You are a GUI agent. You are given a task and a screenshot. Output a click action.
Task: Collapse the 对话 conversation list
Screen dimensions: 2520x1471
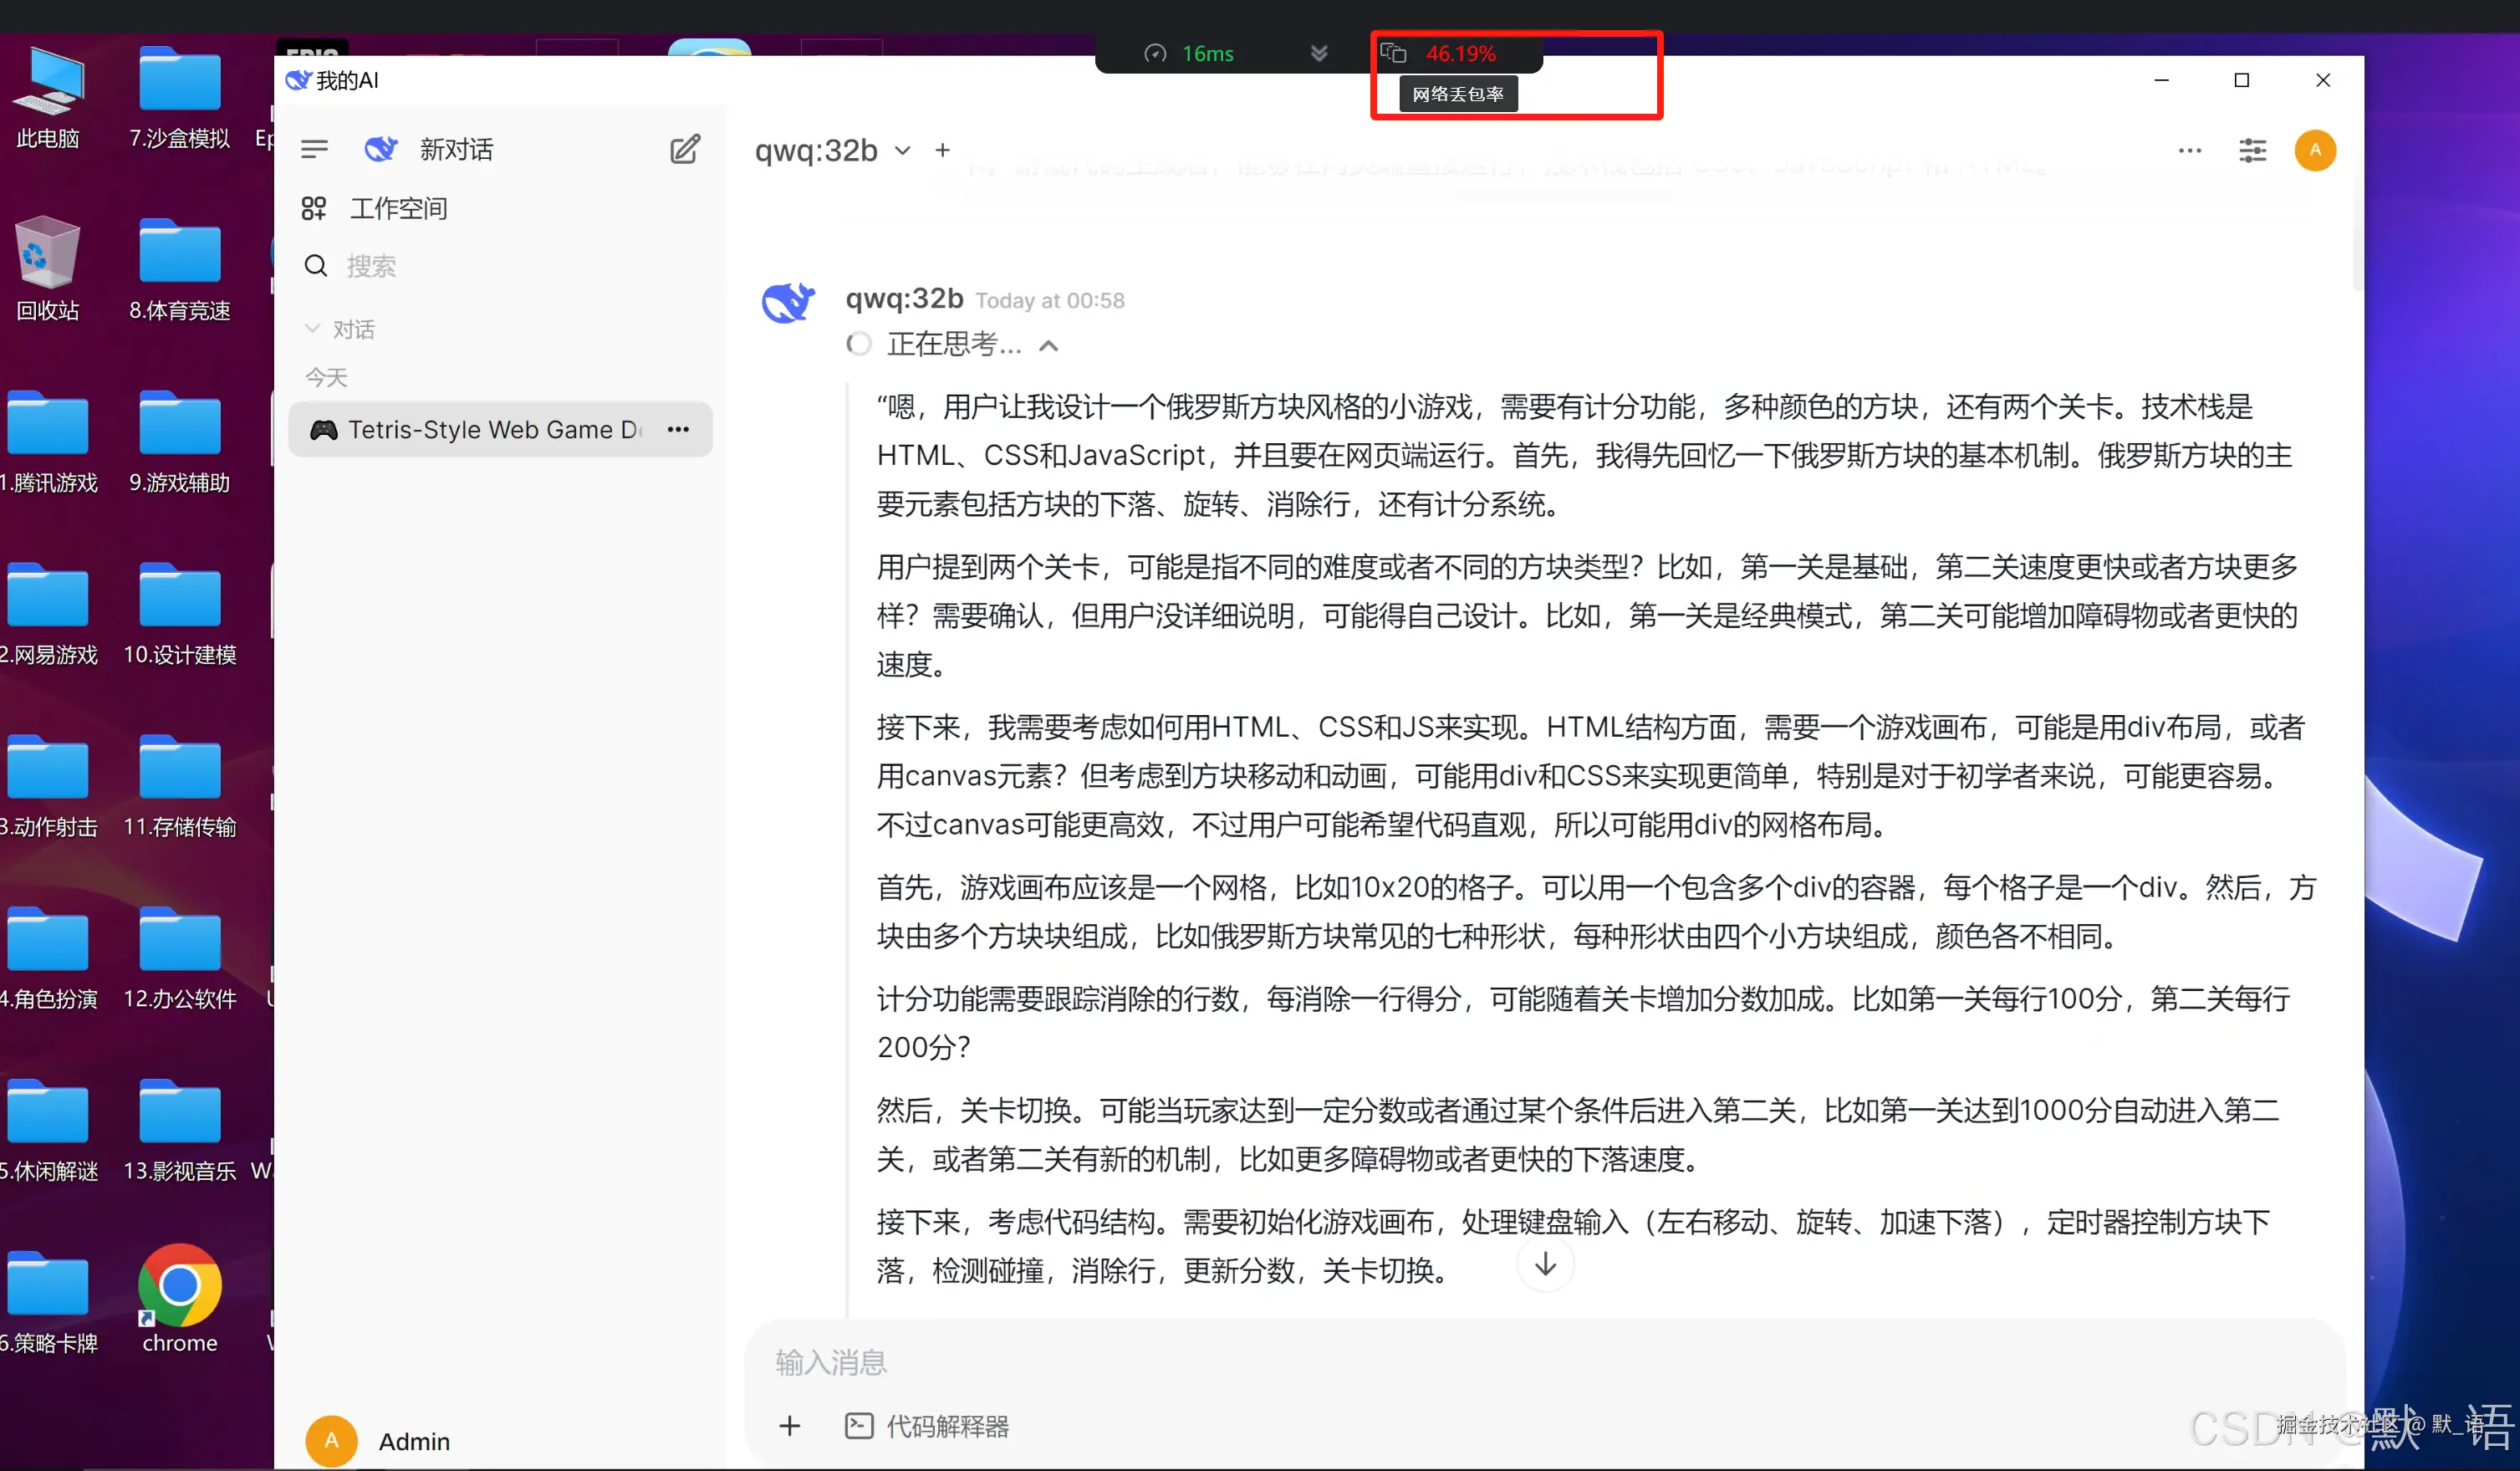point(313,328)
